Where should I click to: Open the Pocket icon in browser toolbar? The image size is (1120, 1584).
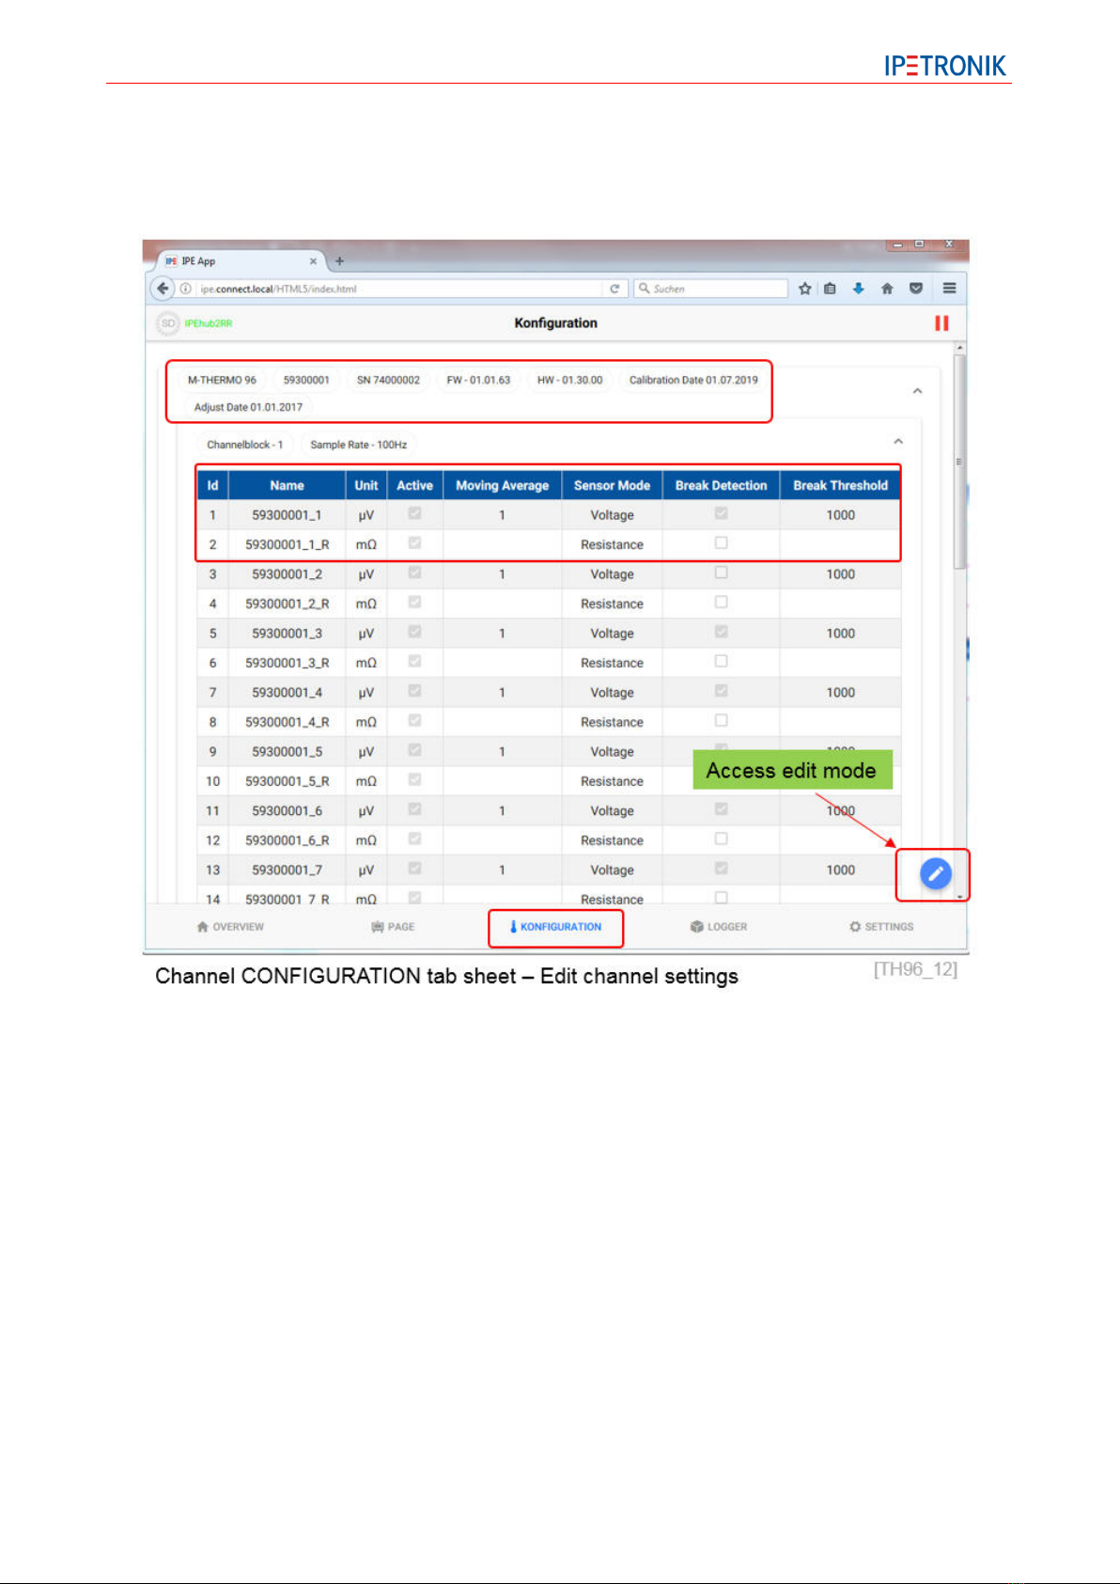coord(915,289)
